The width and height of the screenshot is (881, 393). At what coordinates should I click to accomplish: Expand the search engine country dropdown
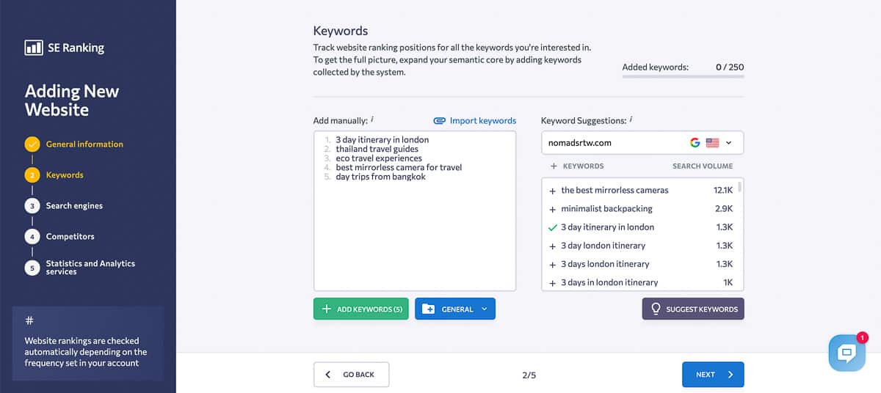(x=728, y=143)
